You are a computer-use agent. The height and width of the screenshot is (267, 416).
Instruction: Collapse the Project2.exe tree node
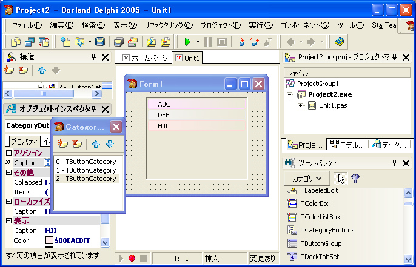(x=290, y=94)
